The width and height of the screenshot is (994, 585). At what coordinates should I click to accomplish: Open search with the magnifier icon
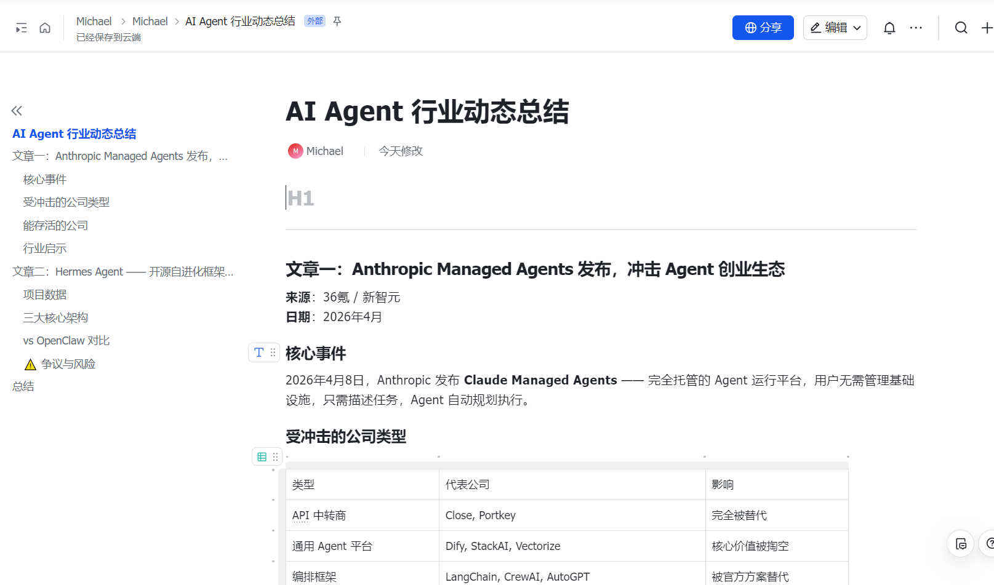961,28
